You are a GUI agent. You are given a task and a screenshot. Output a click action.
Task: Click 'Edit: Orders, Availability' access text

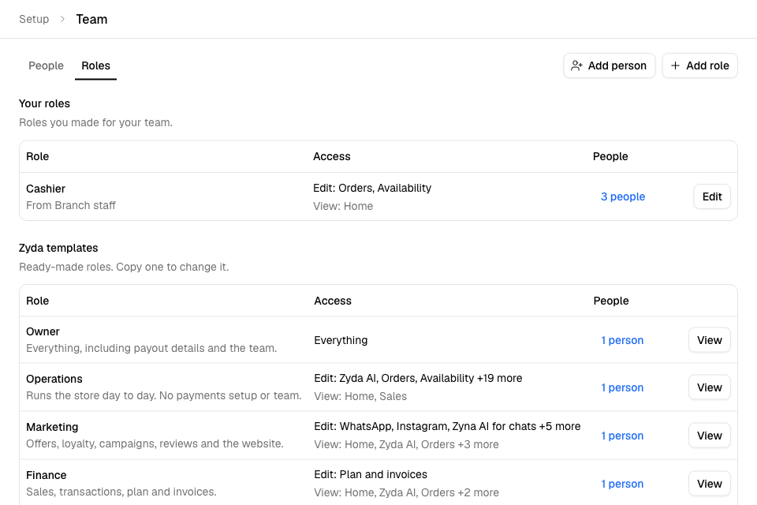pos(372,188)
